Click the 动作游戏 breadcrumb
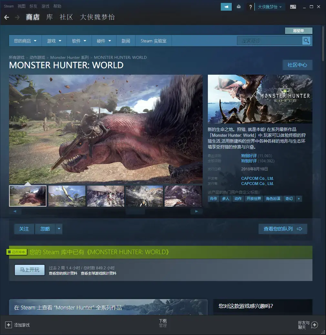Image resolution: width=326 pixels, height=335 pixels. (37, 58)
